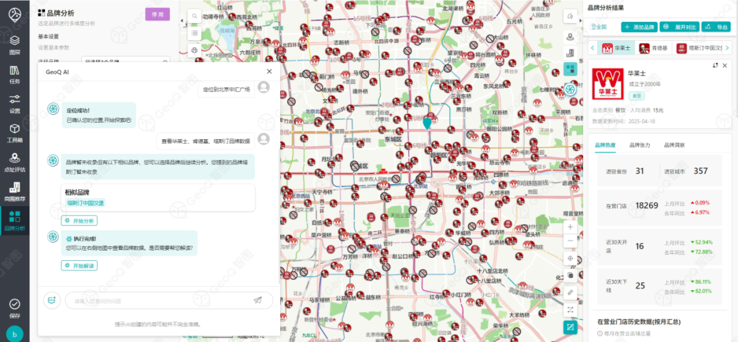Select the 肯德基 brand tab

(x=652, y=48)
